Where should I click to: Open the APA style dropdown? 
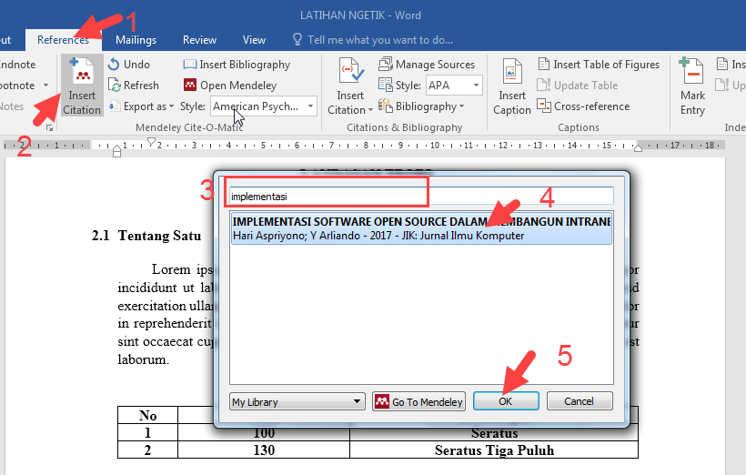pos(477,86)
